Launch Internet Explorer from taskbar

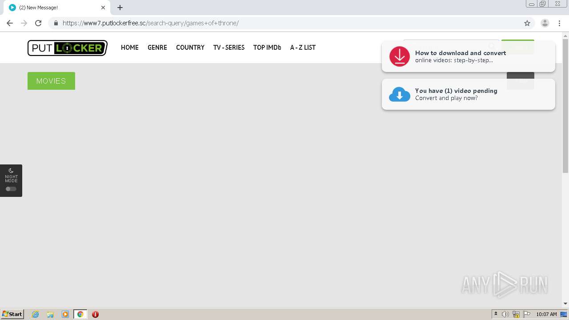35,314
